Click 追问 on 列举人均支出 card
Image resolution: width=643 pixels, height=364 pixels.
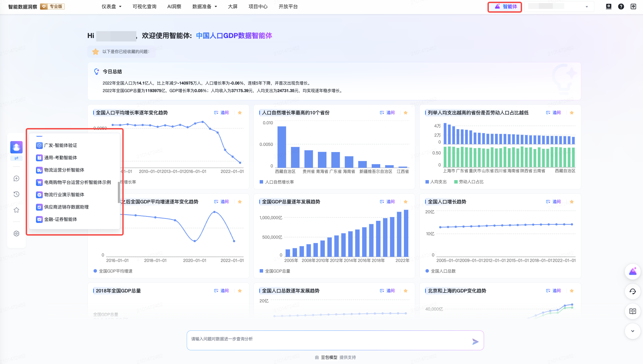click(553, 113)
